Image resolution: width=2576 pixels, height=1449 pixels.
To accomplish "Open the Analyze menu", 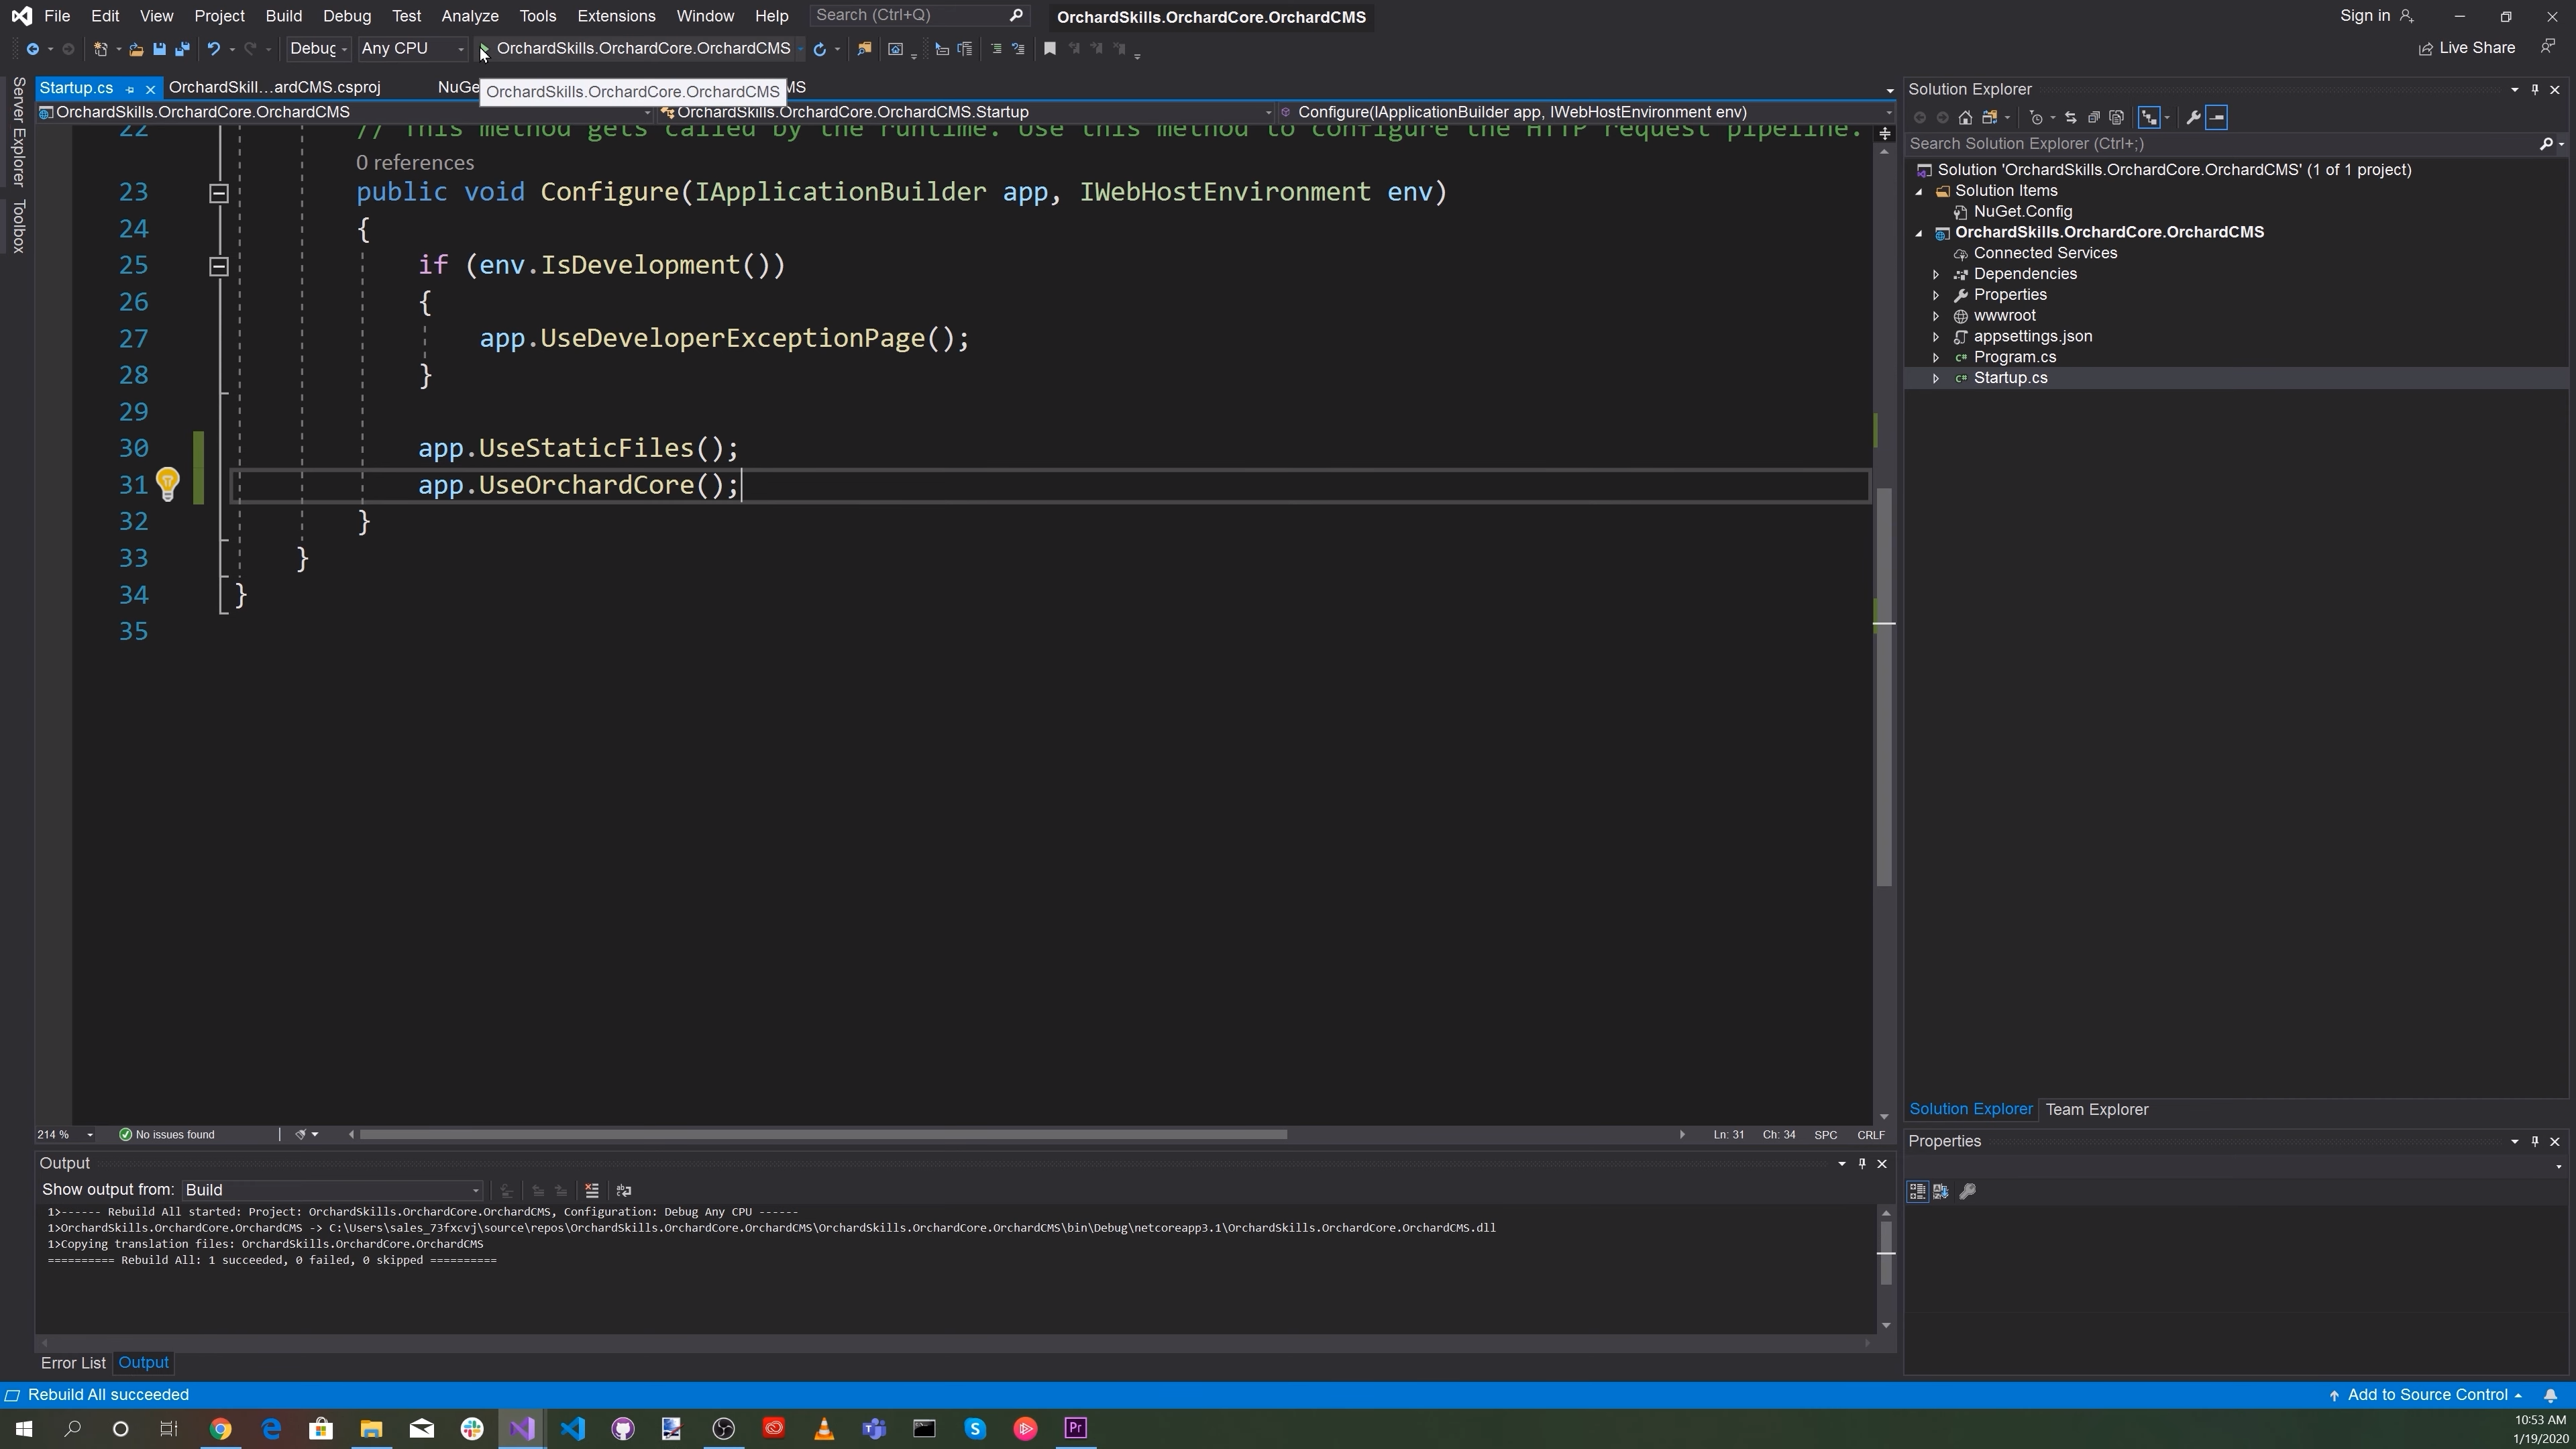I will click(x=470, y=16).
